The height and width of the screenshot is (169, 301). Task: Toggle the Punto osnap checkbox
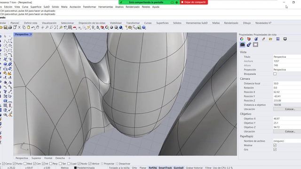pos(14,164)
